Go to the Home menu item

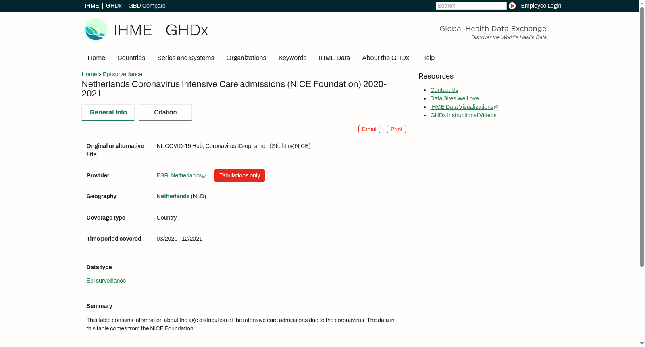(x=96, y=58)
